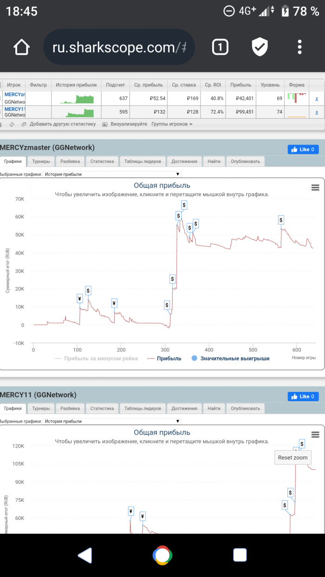Open Опубликовать tab under MERCYzmaster

pos(246,161)
